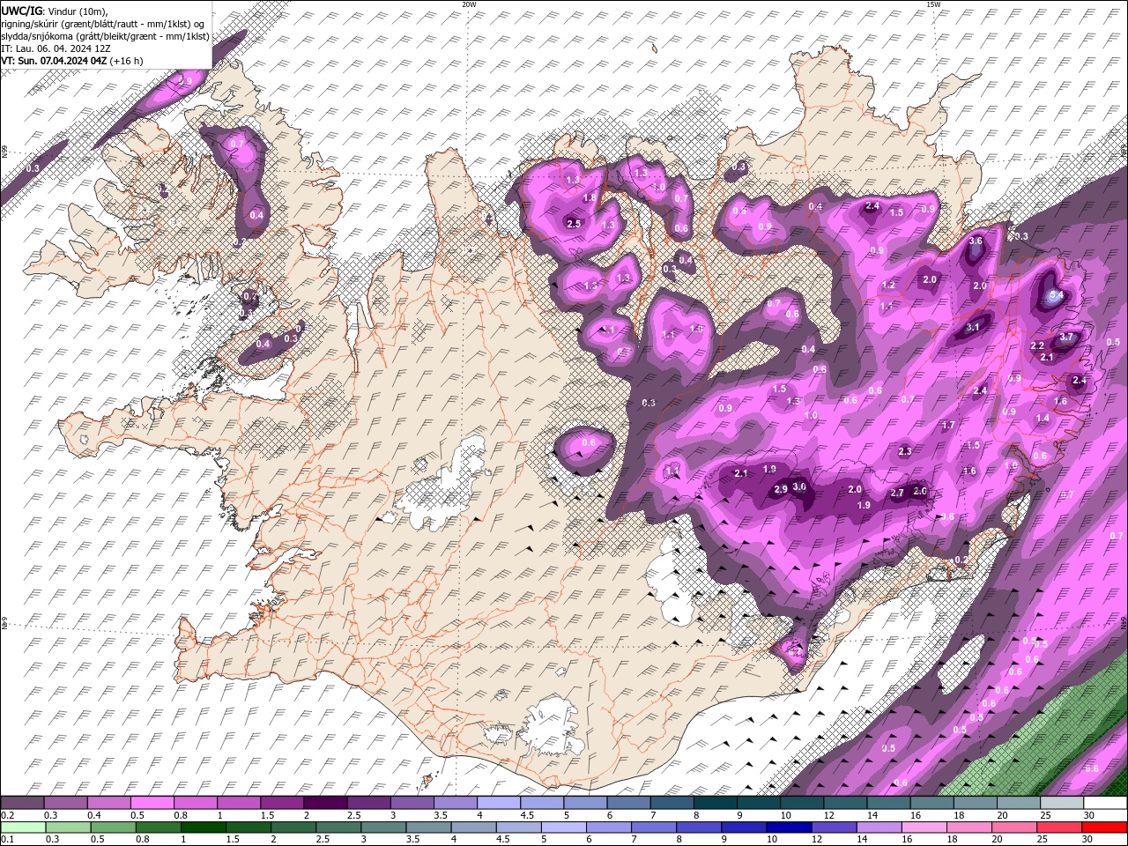Click the 3.6 precipitation value on the map
This screenshot has height=846, width=1128.
click(976, 241)
